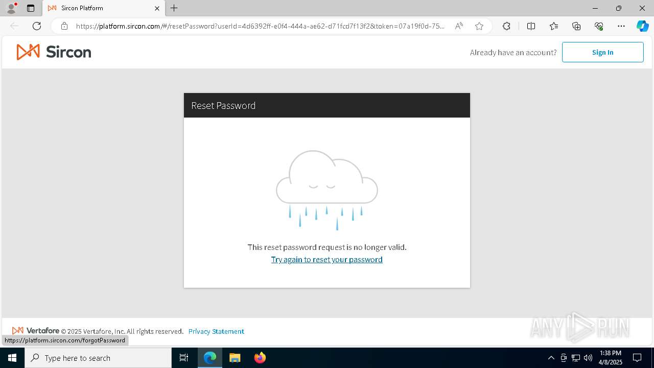Click the Reset Password header text
This screenshot has height=368, width=654.
click(223, 105)
